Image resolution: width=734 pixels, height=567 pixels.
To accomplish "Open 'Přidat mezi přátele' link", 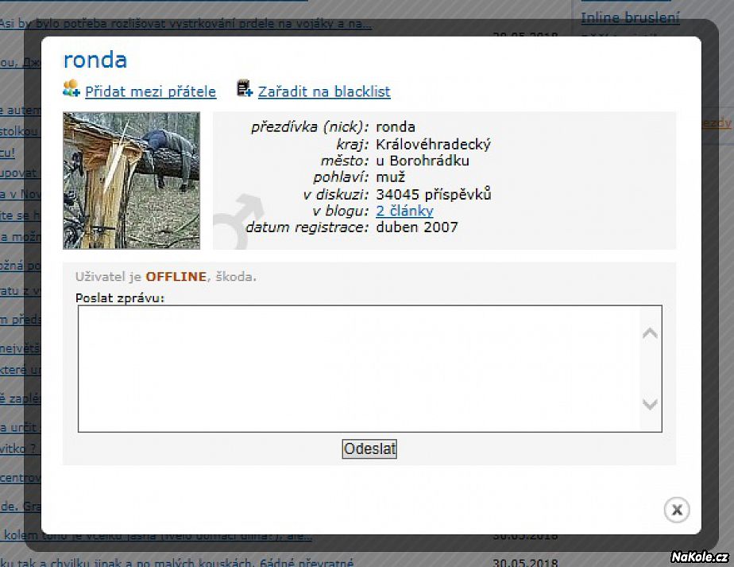I will point(151,91).
